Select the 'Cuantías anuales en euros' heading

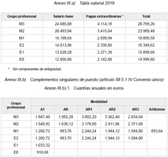(x=99, y=88)
